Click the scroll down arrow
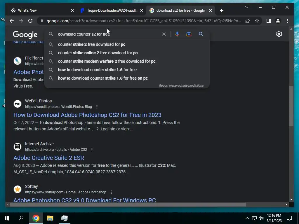The height and width of the screenshot is (224, 299). click(x=291, y=199)
